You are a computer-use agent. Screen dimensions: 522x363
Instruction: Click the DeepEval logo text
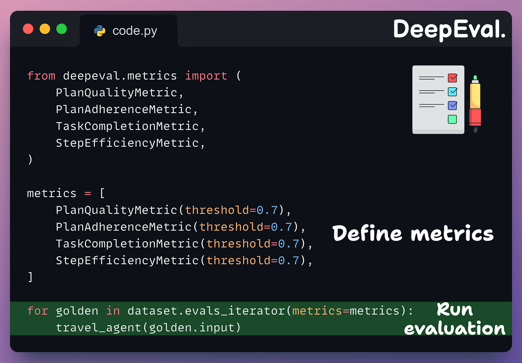[449, 29]
